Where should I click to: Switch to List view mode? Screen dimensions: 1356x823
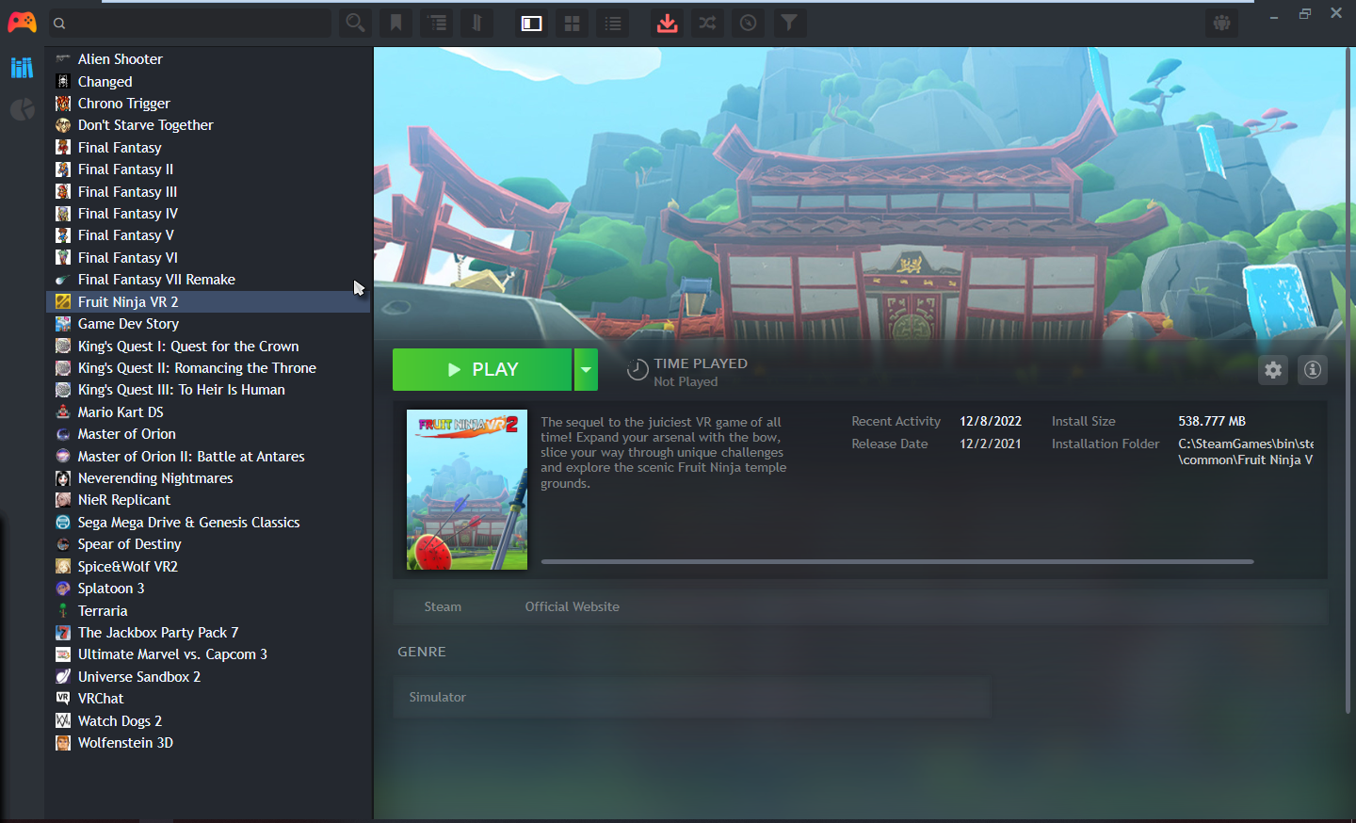tap(613, 23)
